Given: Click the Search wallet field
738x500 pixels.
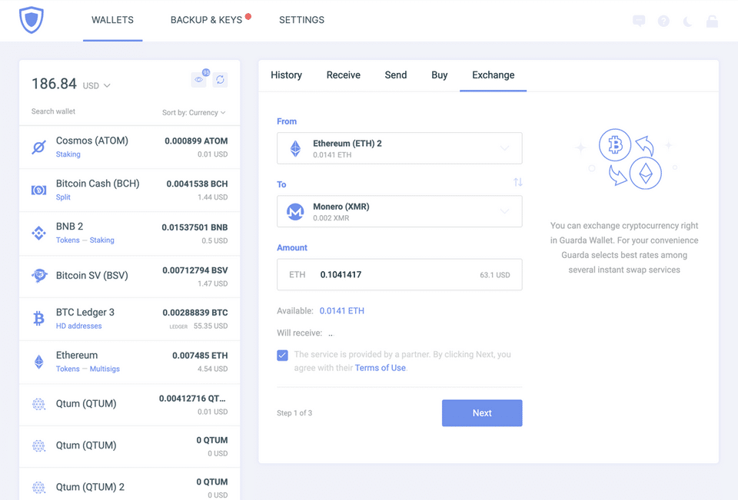Looking at the screenshot, I should [x=53, y=111].
